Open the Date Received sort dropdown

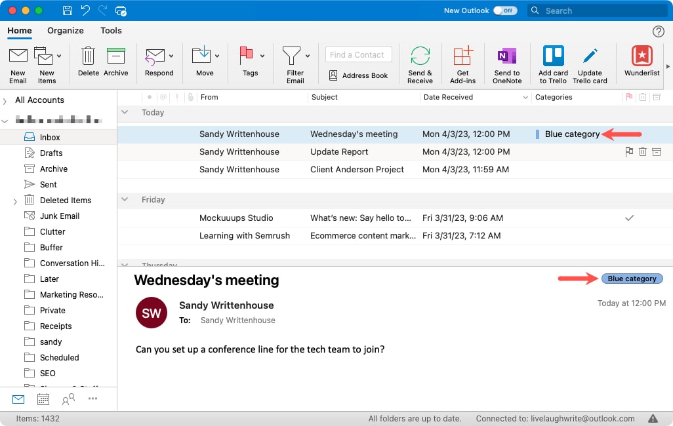(x=527, y=97)
